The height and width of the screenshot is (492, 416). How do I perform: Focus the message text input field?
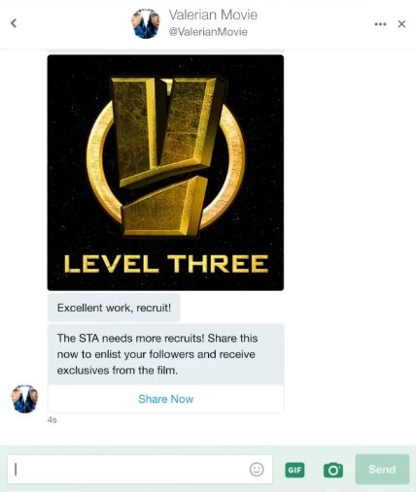[x=140, y=470]
